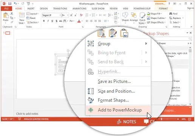
Task: Click the New Slide icon
Action: pos(22,15)
